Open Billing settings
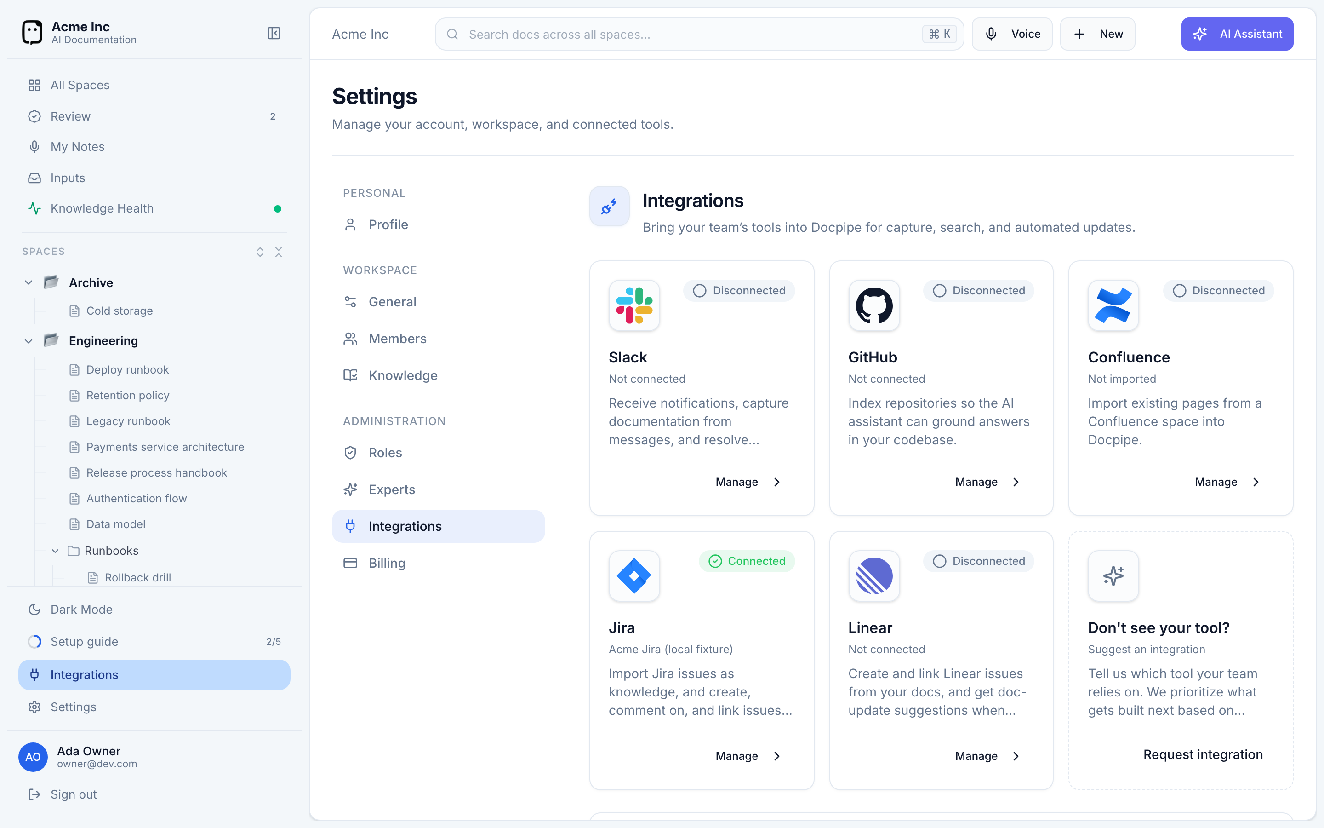This screenshot has height=828, width=1324. [x=438, y=563]
